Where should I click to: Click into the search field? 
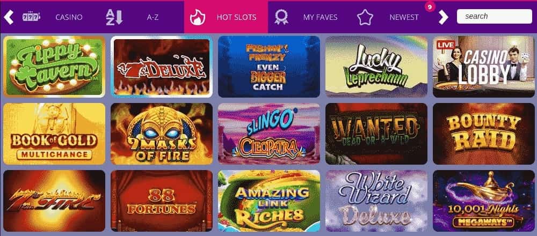pyautogui.click(x=495, y=17)
